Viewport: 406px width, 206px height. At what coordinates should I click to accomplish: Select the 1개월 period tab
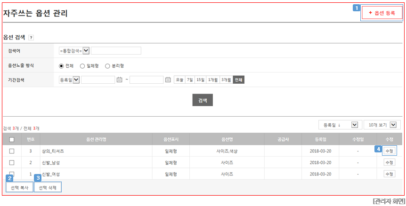pyautogui.click(x=213, y=80)
